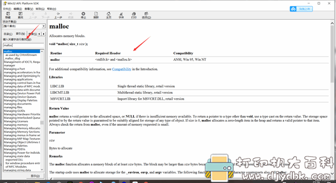336x183 pixels.
Task: Click the index list scrollbar thumb
Action: (x=42, y=123)
